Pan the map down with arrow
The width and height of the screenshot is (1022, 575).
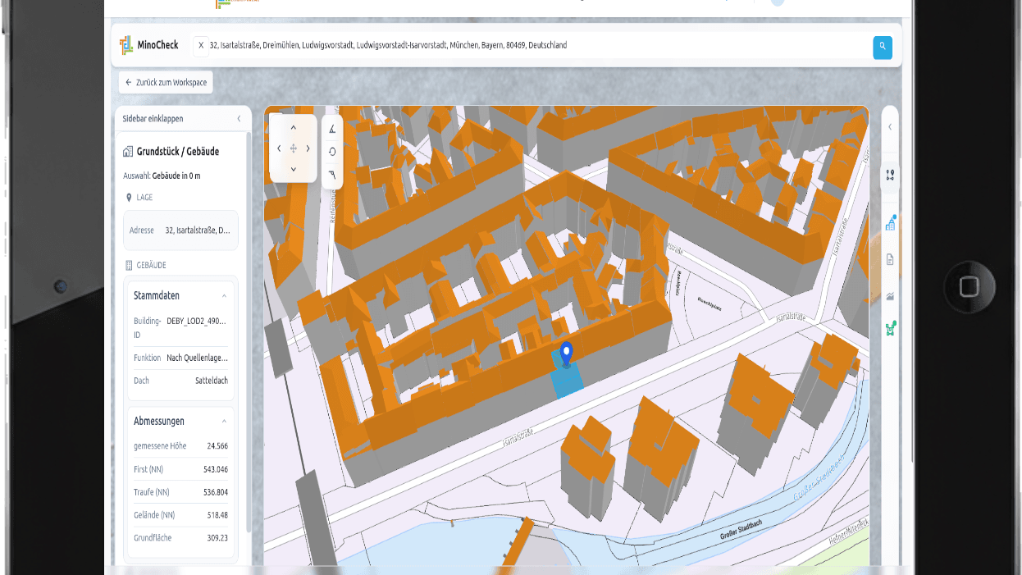tap(294, 169)
